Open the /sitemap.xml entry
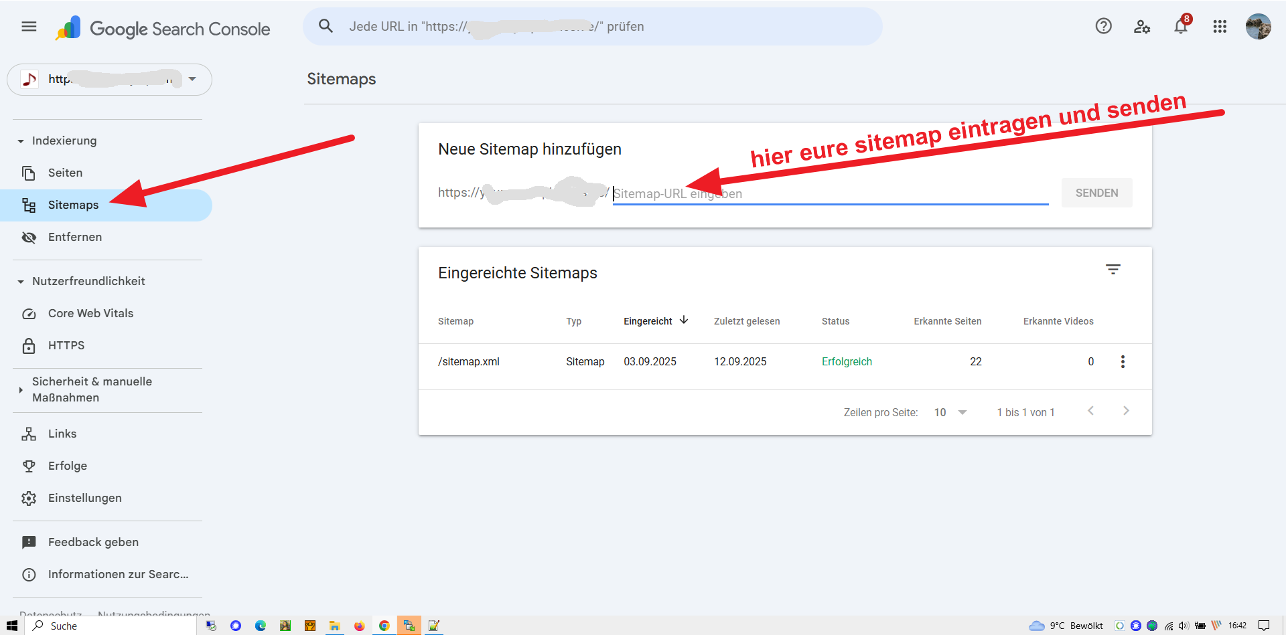The image size is (1286, 635). [469, 362]
